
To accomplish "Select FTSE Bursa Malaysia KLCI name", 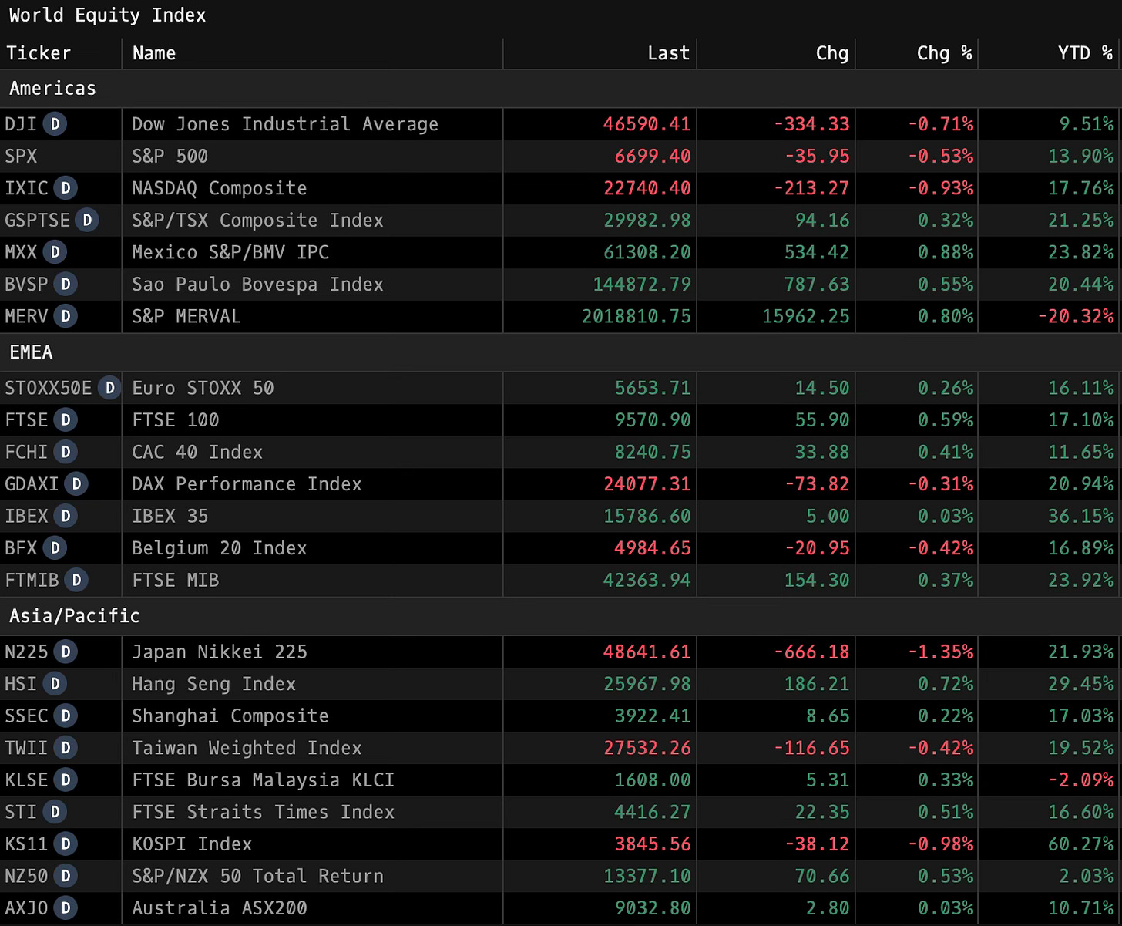I will point(264,780).
